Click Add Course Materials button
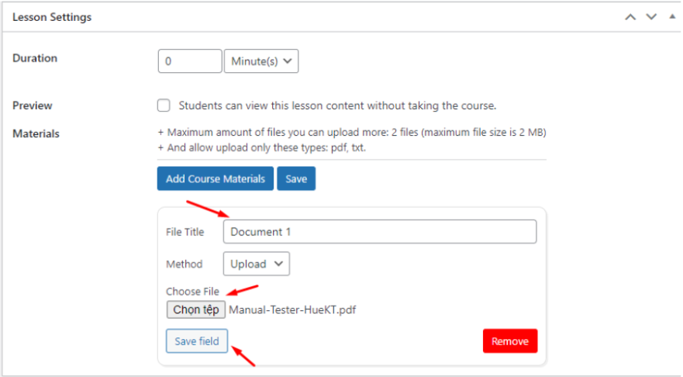This screenshot has height=377, width=683. [x=216, y=178]
